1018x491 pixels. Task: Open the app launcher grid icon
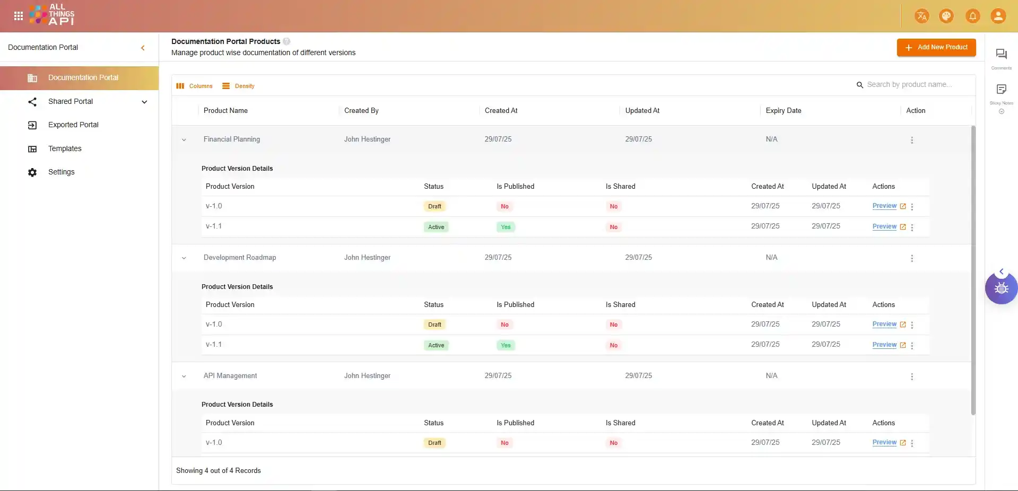point(19,16)
